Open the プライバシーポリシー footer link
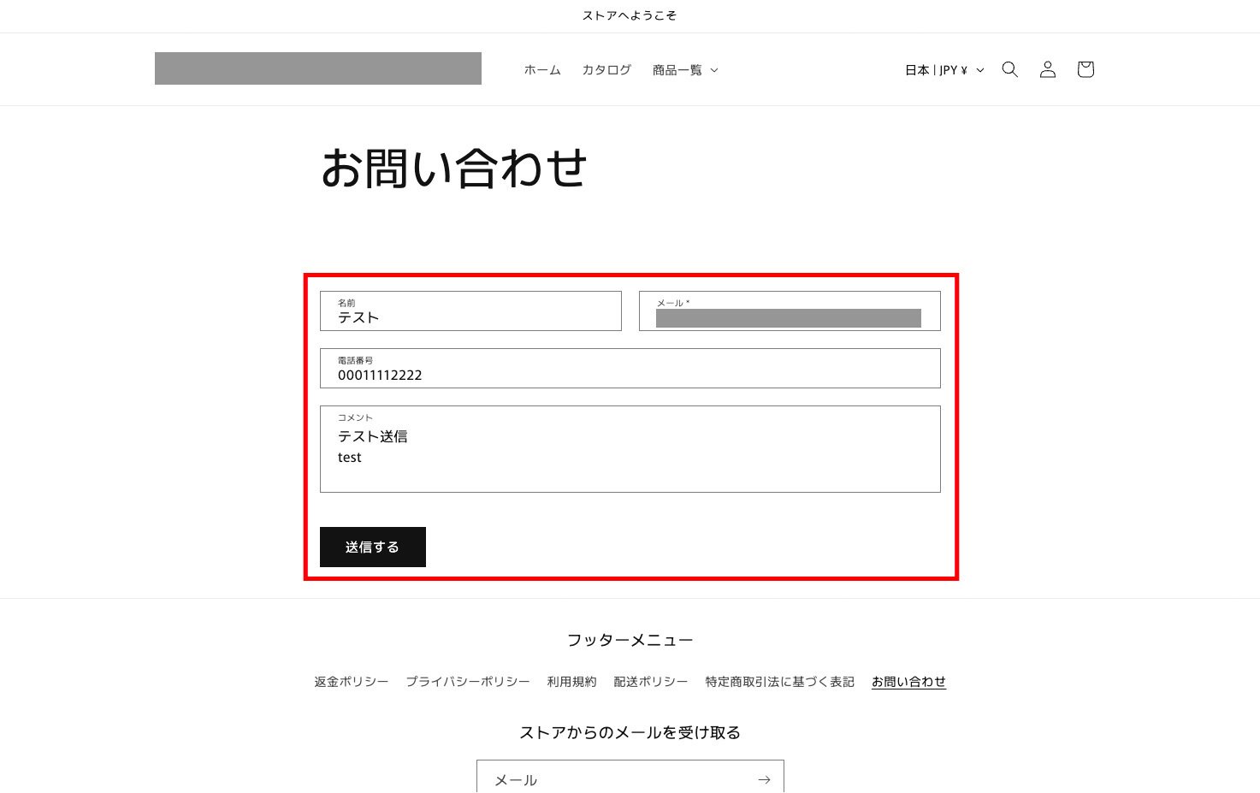The image size is (1260, 793). [468, 681]
